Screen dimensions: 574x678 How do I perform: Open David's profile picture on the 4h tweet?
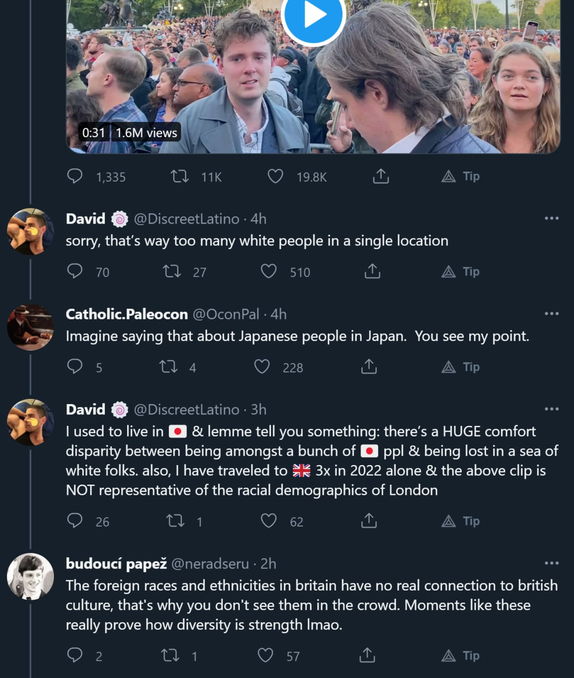[31, 231]
